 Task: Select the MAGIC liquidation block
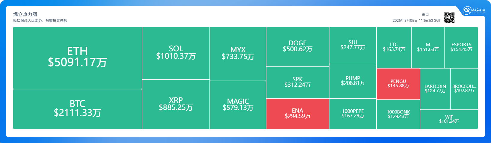(x=238, y=105)
